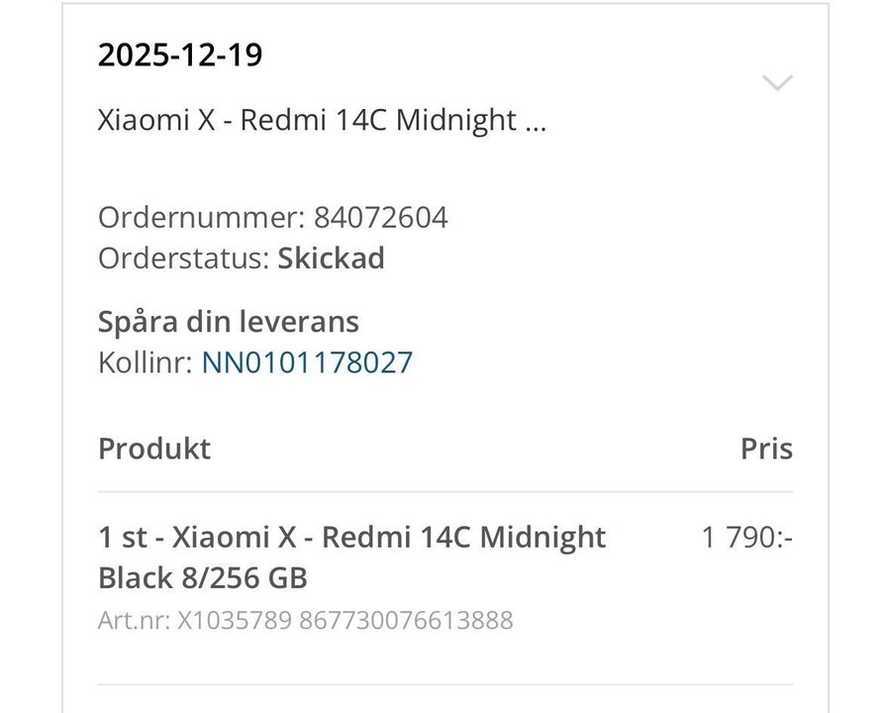Select the Redmi 14C Midnight Black 8/256 GB product line
Screen dimensions: 891x713
point(351,557)
